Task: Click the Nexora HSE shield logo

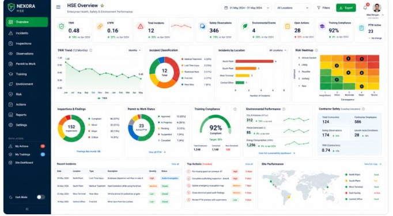Action: click(x=11, y=7)
